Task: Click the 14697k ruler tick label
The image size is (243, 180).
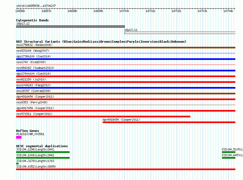Action: [46, 11]
